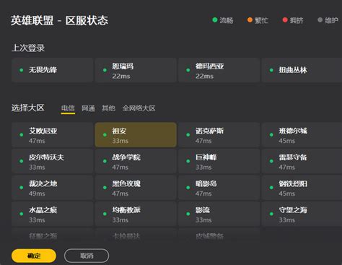Select the 巨神峰 server
The width and height of the screenshot is (342, 265).
[x=219, y=161]
